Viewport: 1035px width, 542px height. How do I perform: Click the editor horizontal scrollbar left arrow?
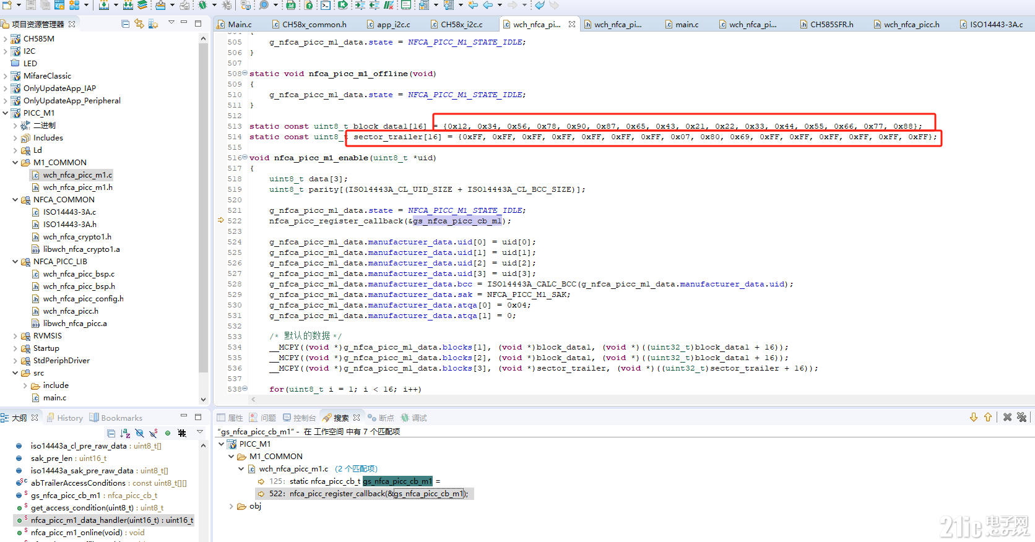click(253, 399)
